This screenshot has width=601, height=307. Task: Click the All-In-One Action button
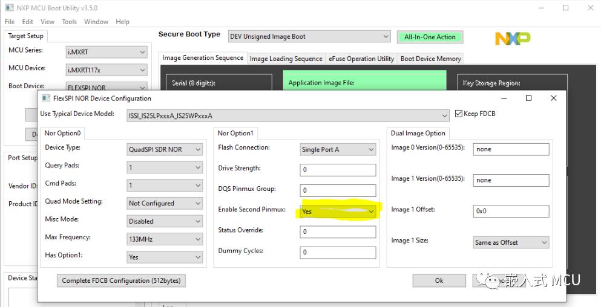(x=430, y=37)
